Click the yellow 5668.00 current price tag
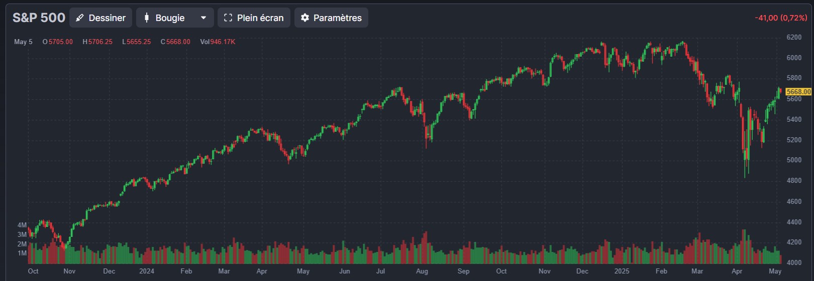Viewport: 814px width, 281px height. pyautogui.click(x=798, y=92)
